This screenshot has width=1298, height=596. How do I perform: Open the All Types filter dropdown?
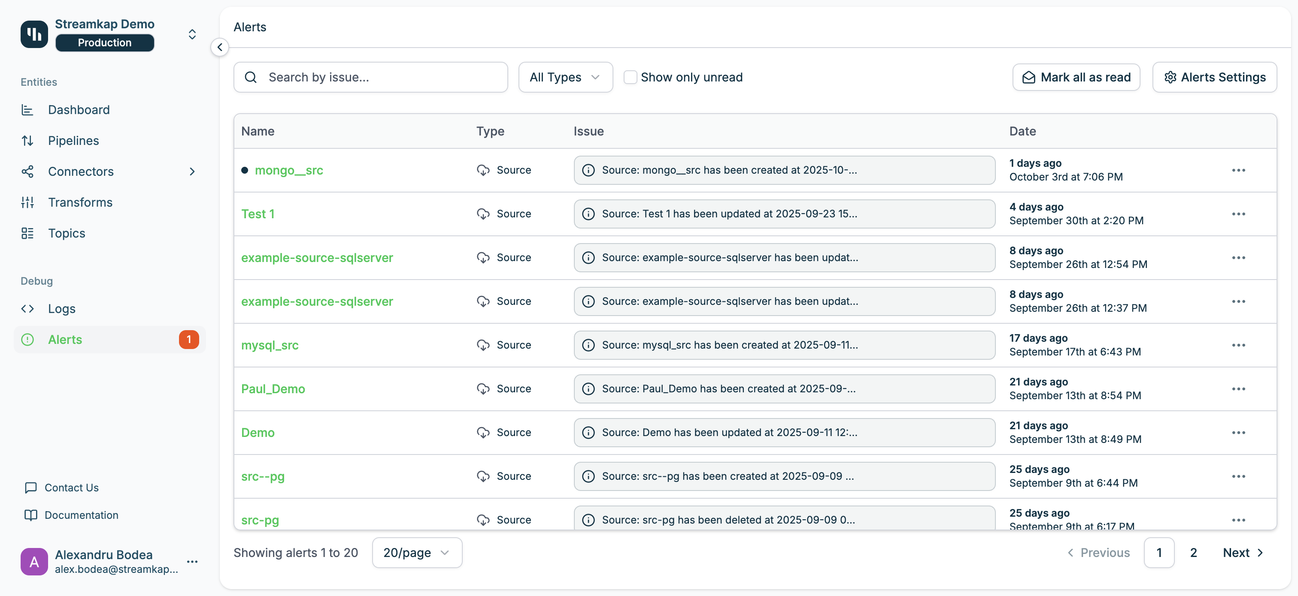tap(565, 78)
